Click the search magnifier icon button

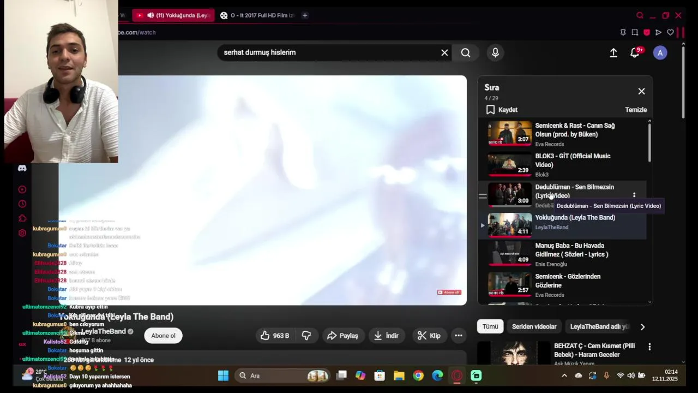coord(466,52)
